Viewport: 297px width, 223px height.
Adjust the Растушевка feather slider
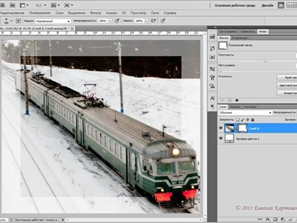pos(220,71)
